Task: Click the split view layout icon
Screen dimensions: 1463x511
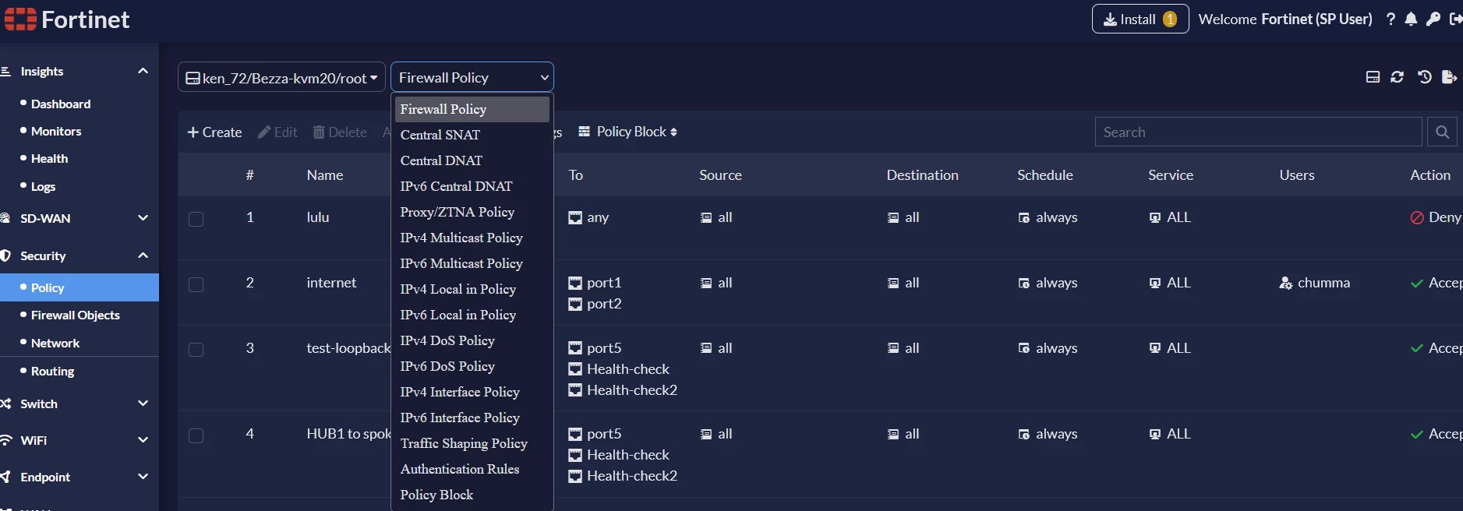Action: coord(1373,77)
